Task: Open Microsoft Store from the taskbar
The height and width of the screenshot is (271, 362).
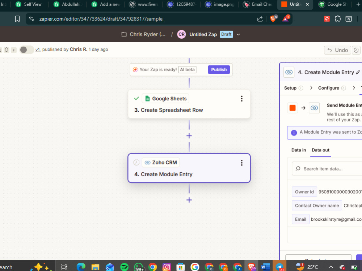Action: (x=181, y=267)
